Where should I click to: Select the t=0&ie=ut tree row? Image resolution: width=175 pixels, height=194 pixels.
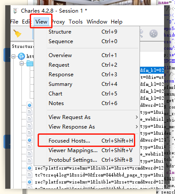(x=152, y=77)
